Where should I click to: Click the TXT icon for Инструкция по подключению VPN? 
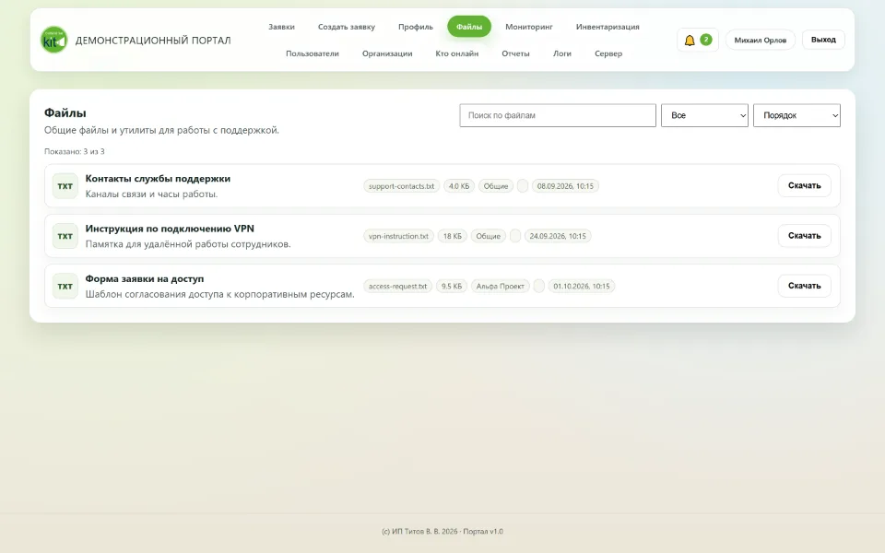tap(65, 237)
